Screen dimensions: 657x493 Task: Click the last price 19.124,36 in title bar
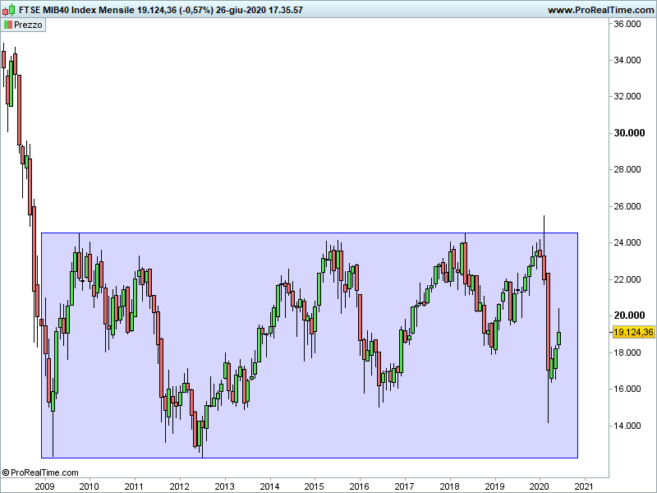point(157,10)
